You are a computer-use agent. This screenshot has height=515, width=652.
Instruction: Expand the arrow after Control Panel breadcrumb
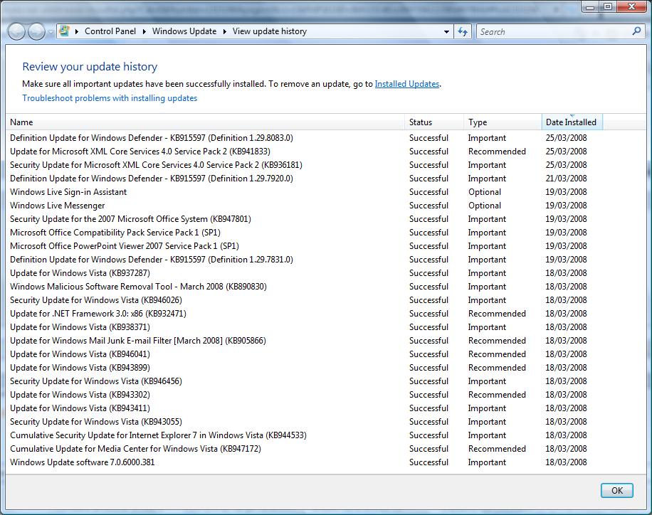pos(144,31)
